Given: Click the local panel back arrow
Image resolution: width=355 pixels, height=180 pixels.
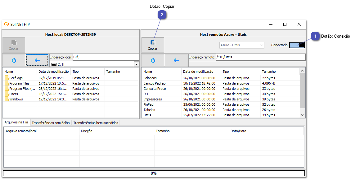Looking at the screenshot, I should [x=37, y=60].
